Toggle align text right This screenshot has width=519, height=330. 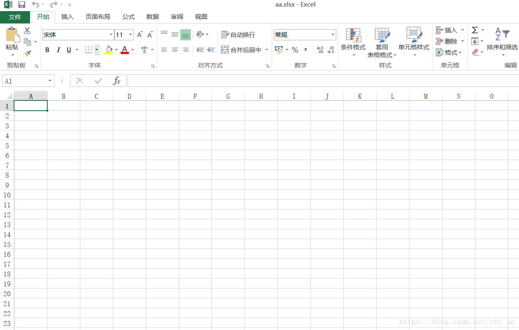(x=185, y=50)
